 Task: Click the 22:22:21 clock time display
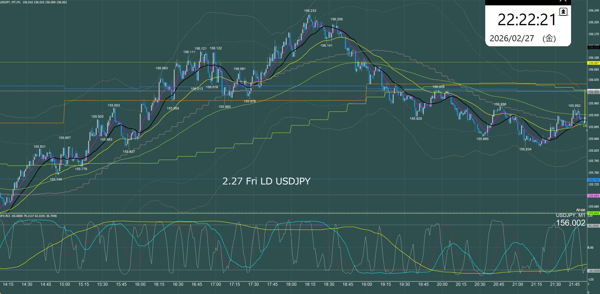pyautogui.click(x=527, y=20)
